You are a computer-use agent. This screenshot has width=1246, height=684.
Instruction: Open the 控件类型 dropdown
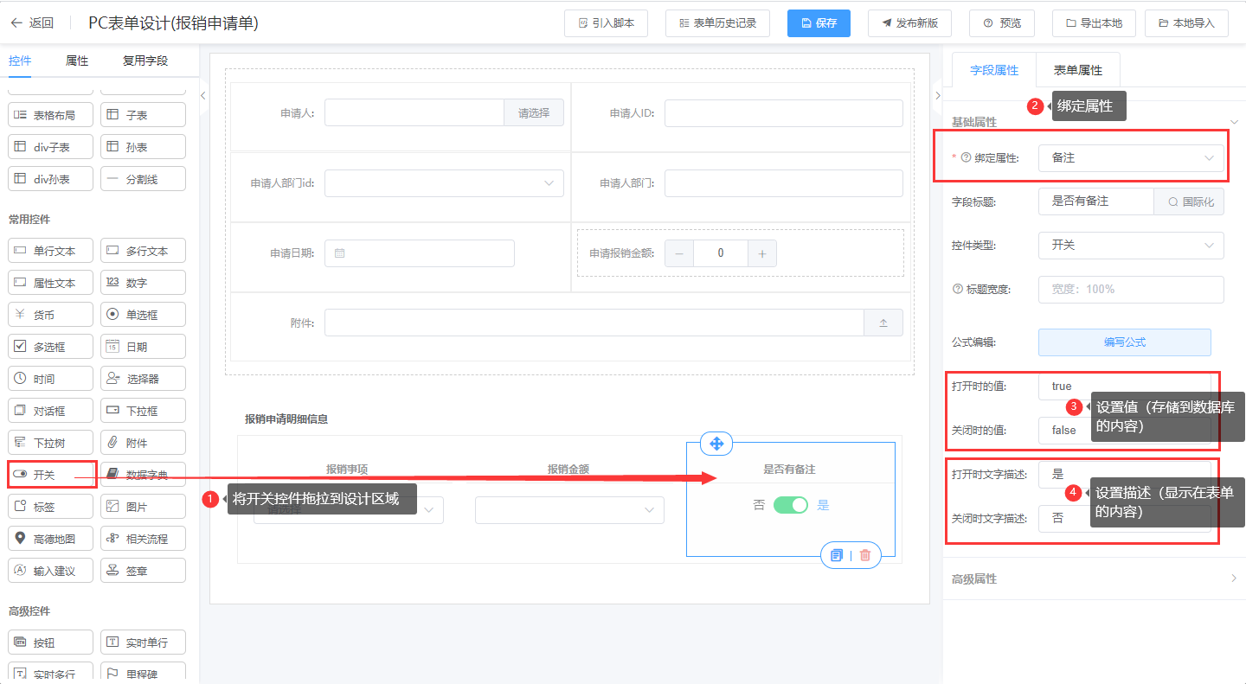point(1131,246)
